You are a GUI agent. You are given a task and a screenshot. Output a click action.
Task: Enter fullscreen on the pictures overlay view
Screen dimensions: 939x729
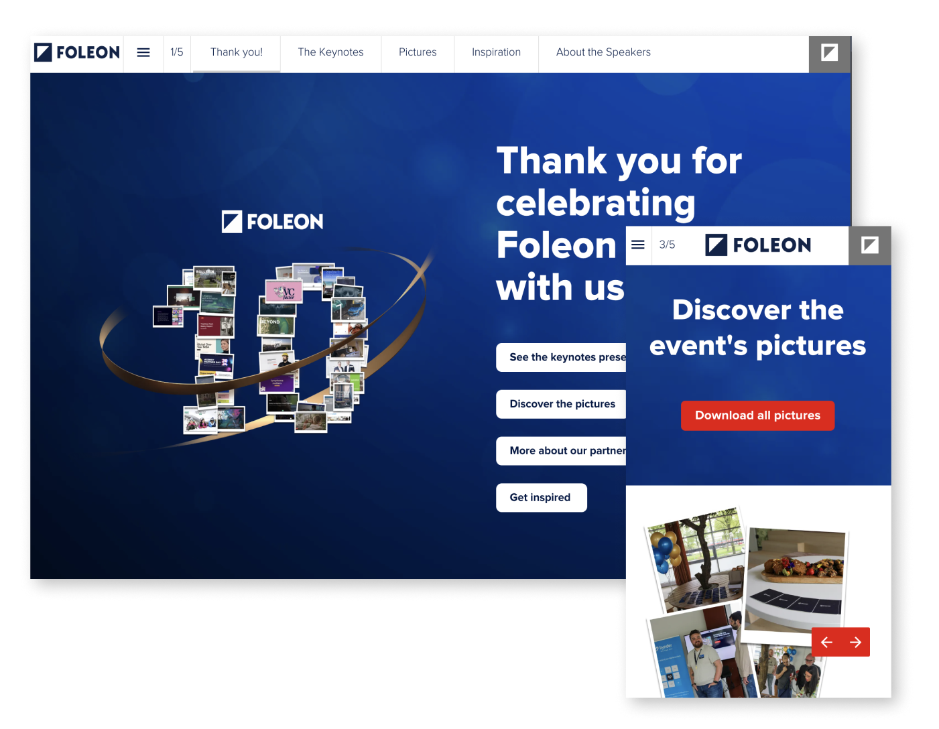pyautogui.click(x=869, y=245)
